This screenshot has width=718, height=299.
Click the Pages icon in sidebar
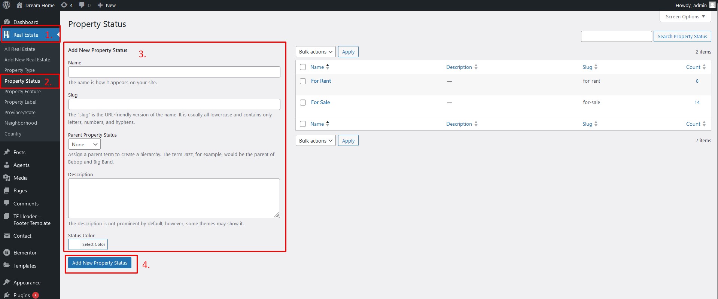coord(7,190)
